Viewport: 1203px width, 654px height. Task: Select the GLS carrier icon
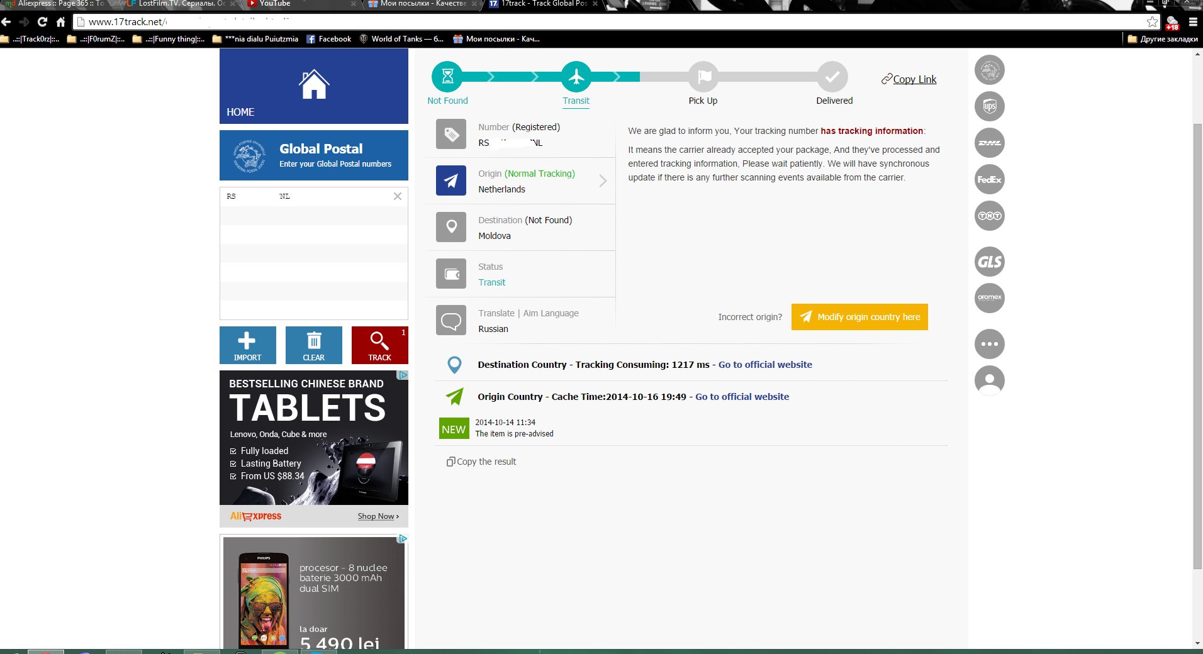[990, 262]
